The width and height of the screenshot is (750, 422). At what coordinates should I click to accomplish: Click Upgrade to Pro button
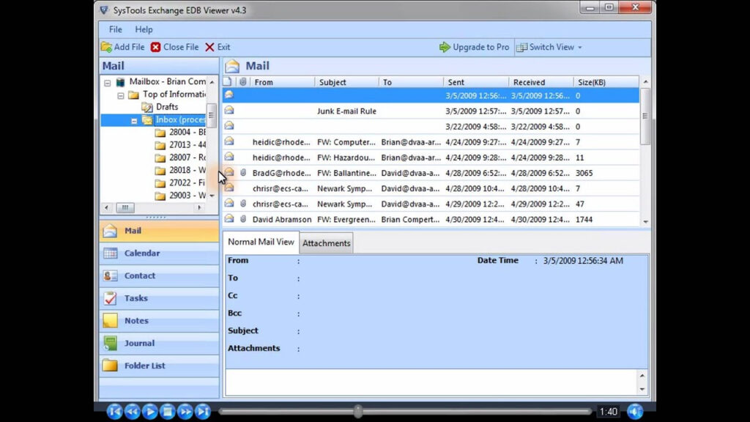[x=474, y=47]
